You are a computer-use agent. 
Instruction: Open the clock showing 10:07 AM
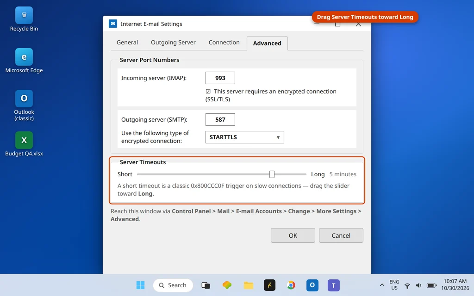(455, 285)
